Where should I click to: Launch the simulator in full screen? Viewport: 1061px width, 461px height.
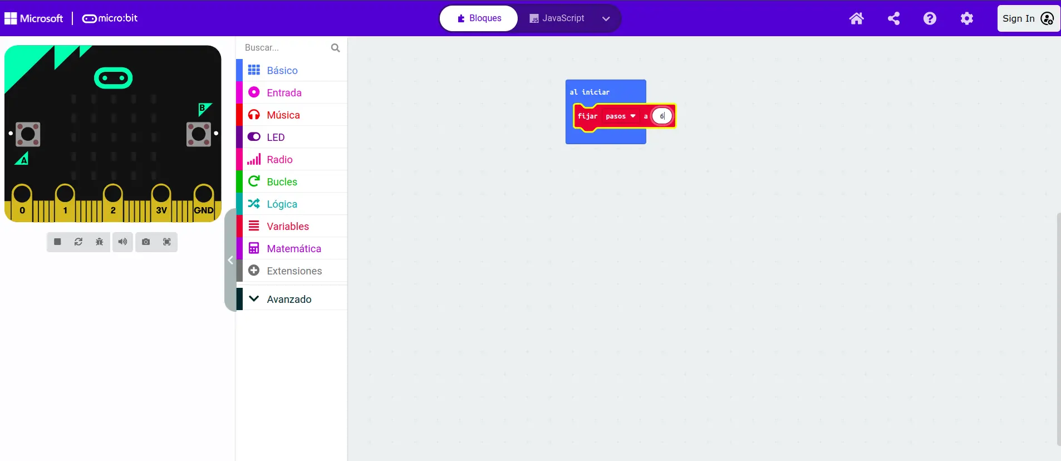(x=167, y=242)
